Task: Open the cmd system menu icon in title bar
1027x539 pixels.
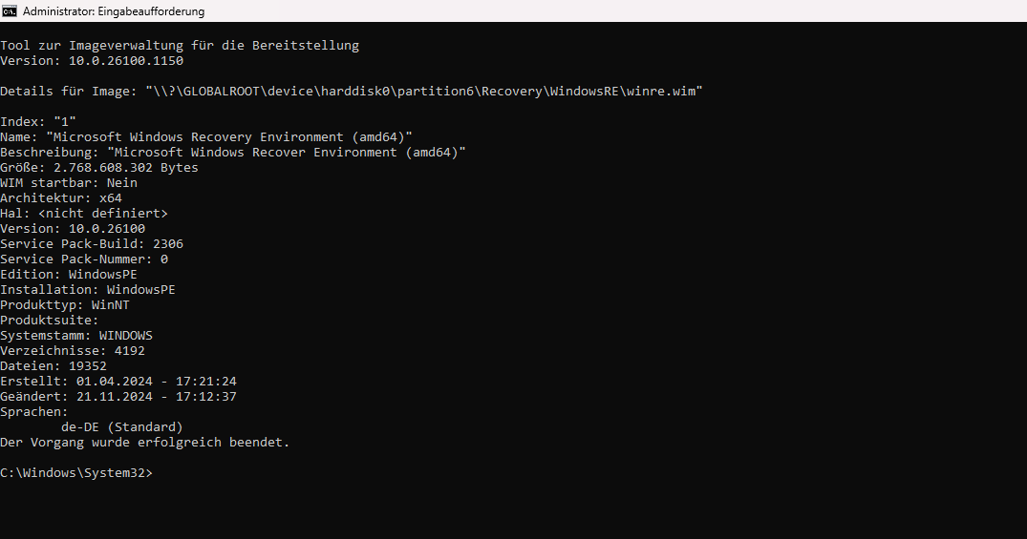Action: (10, 11)
